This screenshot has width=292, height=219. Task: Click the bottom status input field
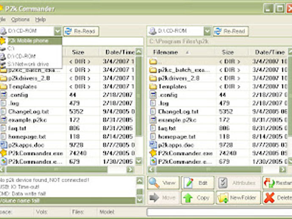tap(219, 212)
